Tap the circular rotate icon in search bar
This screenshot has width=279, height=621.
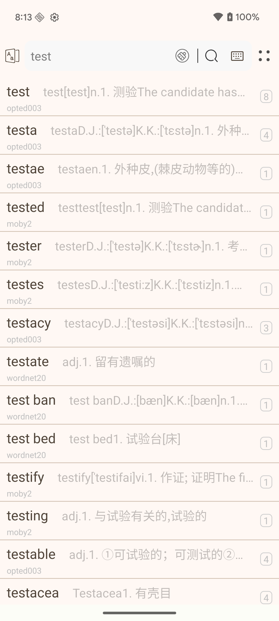click(x=182, y=56)
